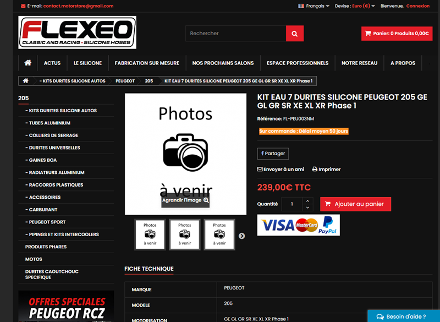
Task: Click the home icon in the breadcrumb
Action: pos(25,81)
